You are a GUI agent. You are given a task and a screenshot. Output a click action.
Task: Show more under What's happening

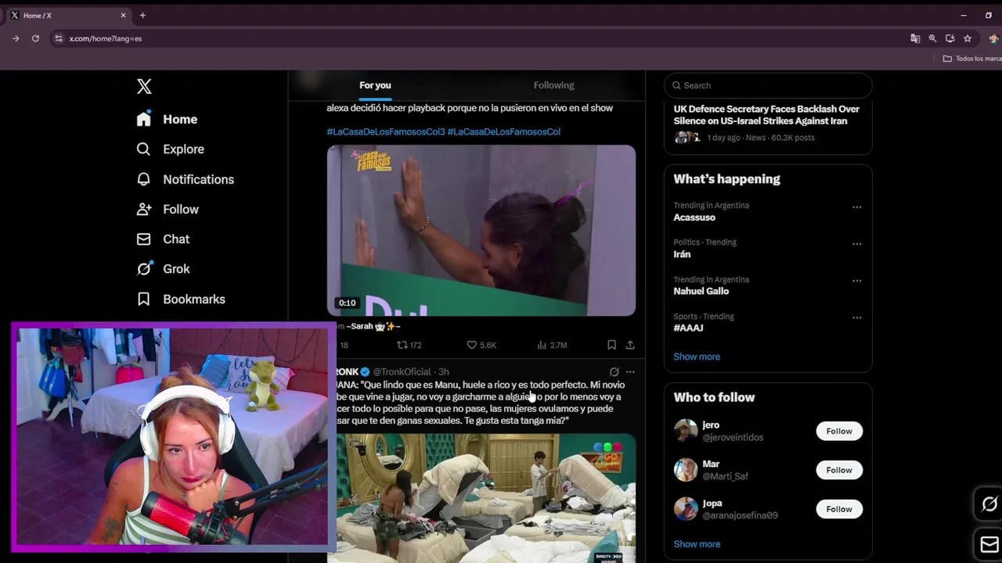click(697, 357)
